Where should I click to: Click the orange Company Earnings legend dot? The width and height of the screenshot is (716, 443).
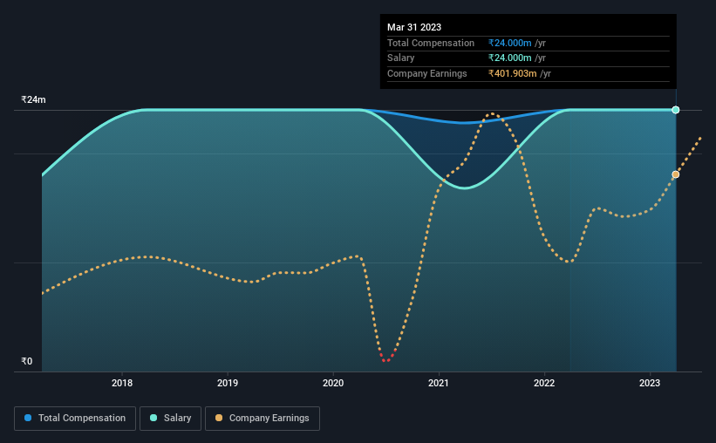(x=219, y=418)
